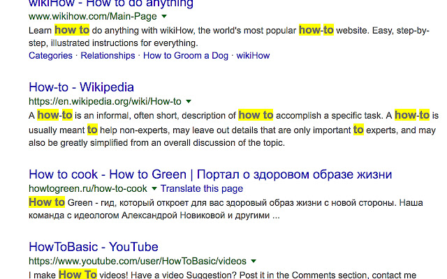Expand the dropdown arrow next to www.wikihow.com/Main-Page
Image resolution: width=447 pixels, height=279 pixels.
(x=164, y=16)
